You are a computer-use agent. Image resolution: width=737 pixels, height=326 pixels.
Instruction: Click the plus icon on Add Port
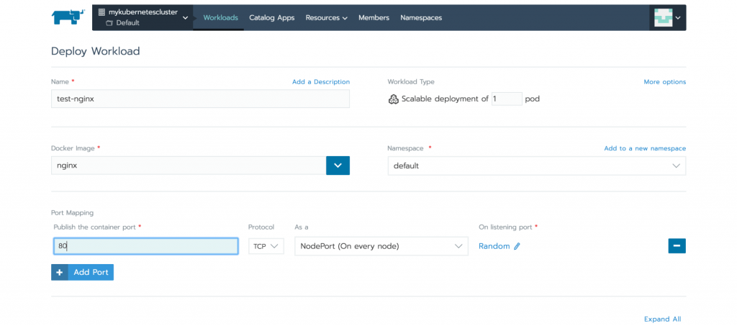coord(60,273)
